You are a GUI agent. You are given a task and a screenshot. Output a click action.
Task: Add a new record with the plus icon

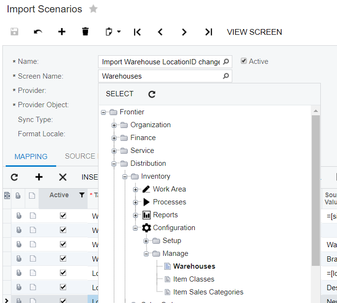[x=61, y=32]
